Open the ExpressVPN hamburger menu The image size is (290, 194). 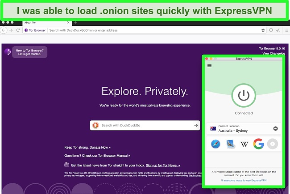click(209, 66)
